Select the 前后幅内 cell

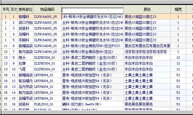pos(25,81)
